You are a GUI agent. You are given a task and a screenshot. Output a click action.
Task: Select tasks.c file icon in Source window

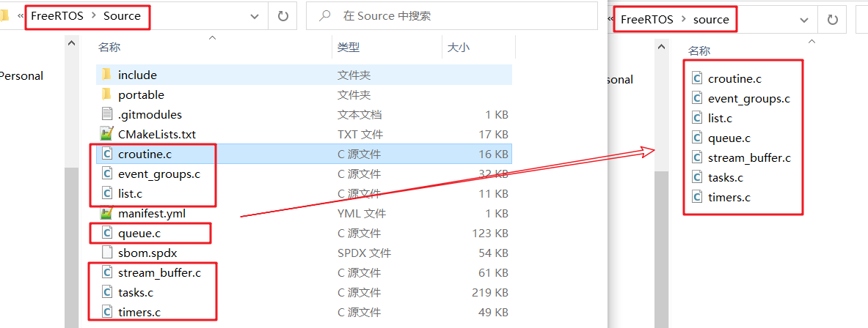coord(107,293)
